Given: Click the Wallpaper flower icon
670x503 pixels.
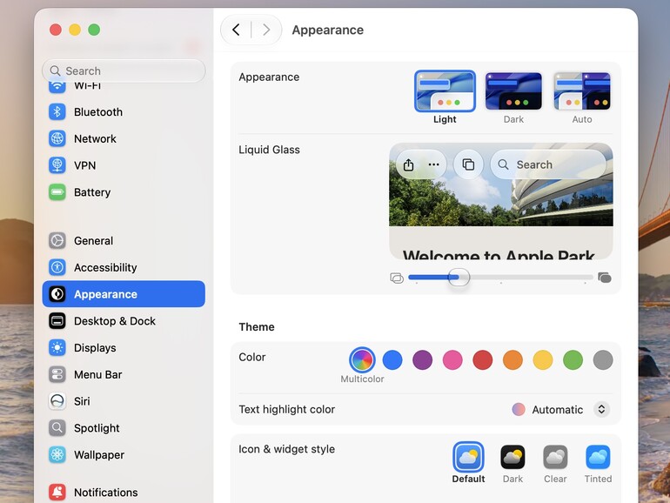Looking at the screenshot, I should click(x=57, y=455).
